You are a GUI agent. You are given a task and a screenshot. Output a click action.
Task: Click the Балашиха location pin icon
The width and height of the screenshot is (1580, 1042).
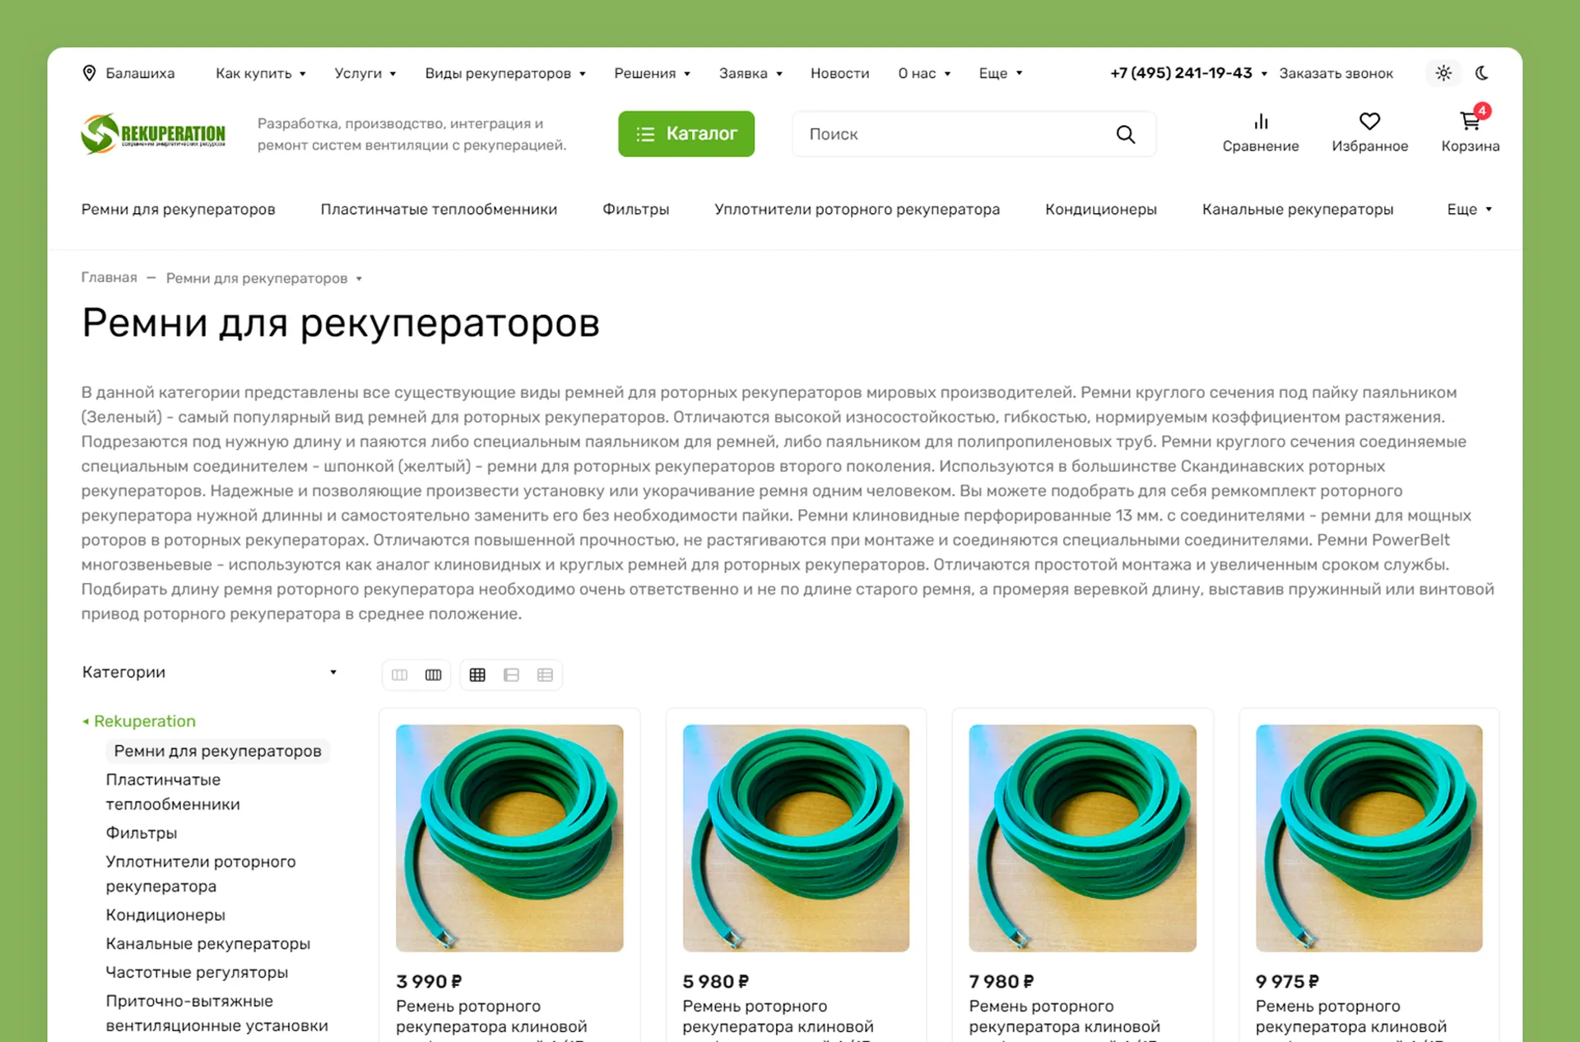coord(90,73)
